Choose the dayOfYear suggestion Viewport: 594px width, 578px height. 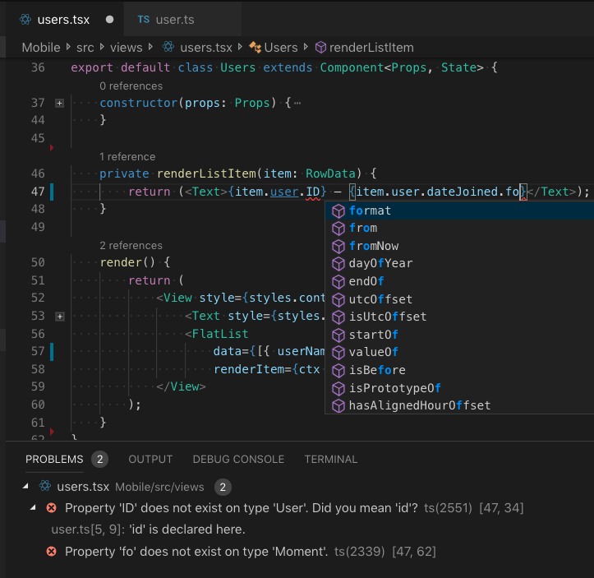[459, 263]
